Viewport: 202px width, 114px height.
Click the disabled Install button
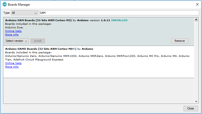pos(38,41)
